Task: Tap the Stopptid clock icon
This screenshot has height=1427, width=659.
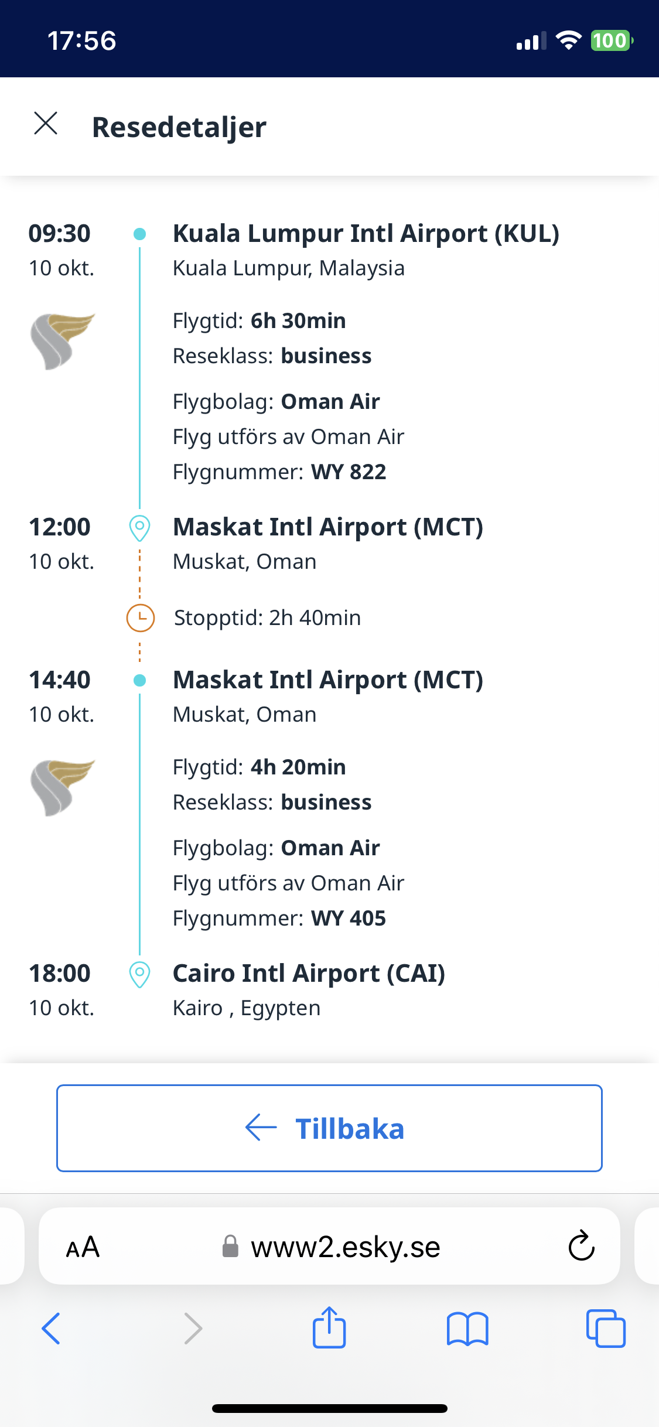Action: coord(141,618)
